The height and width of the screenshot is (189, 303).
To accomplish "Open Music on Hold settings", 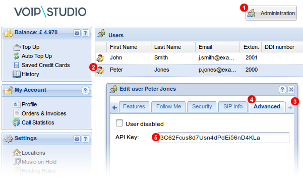I will [39, 162].
